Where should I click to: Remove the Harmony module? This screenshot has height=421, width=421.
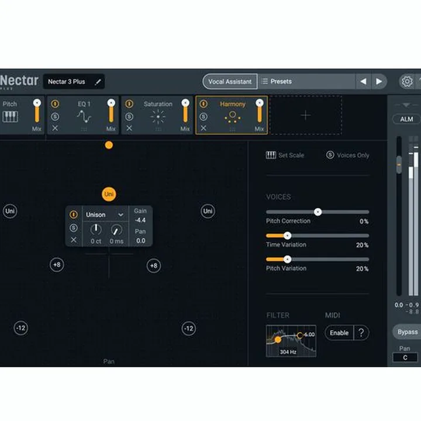[203, 128]
